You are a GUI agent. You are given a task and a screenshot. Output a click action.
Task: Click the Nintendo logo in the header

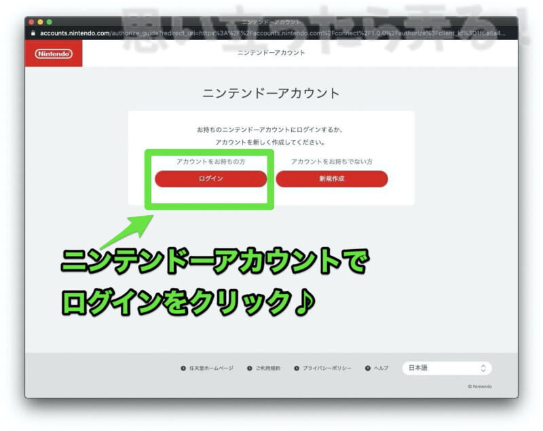54,54
